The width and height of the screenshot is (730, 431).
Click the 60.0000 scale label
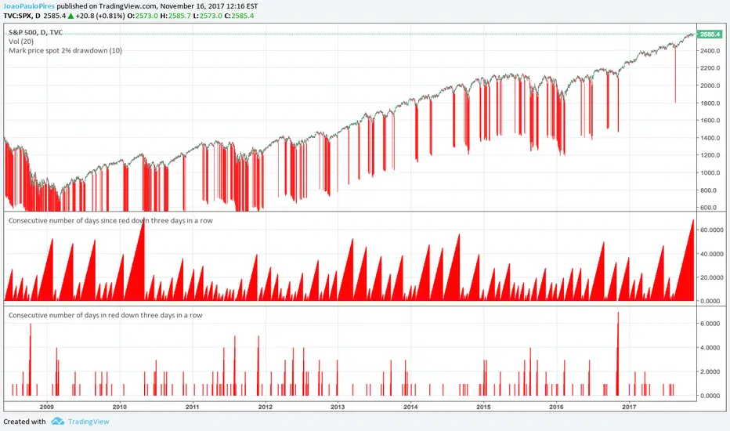(711, 230)
